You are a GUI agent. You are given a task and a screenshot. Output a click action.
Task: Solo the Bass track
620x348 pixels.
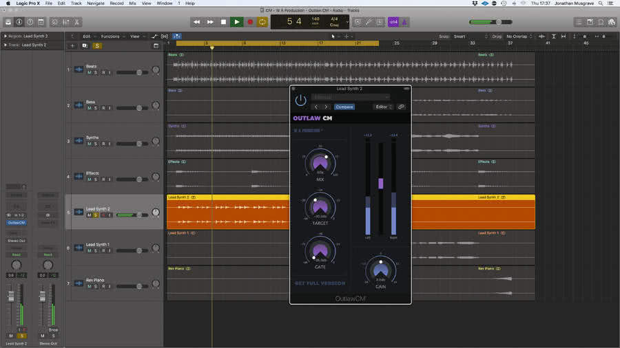click(x=96, y=108)
